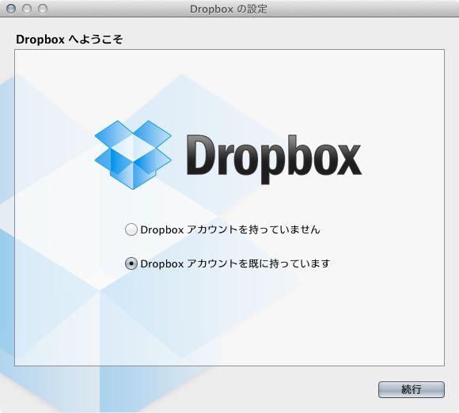
Task: Close the Dropbox の設定 window
Action: [x=11, y=9]
